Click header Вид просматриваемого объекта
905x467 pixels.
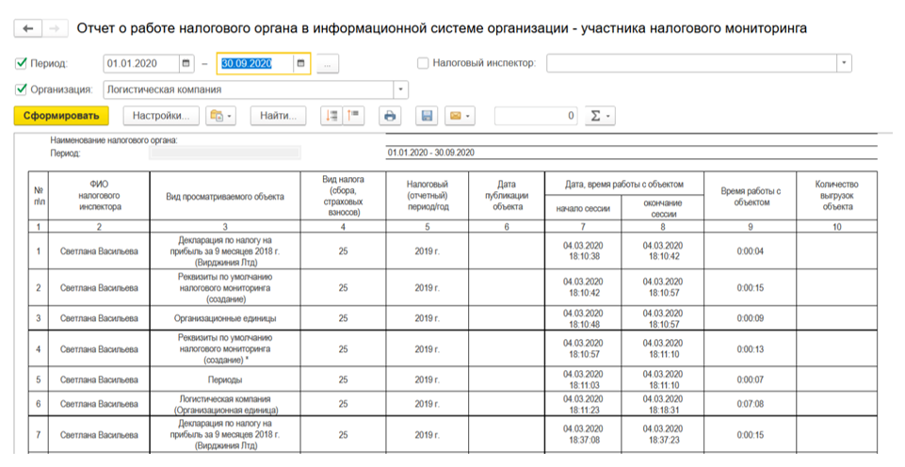[x=225, y=196]
